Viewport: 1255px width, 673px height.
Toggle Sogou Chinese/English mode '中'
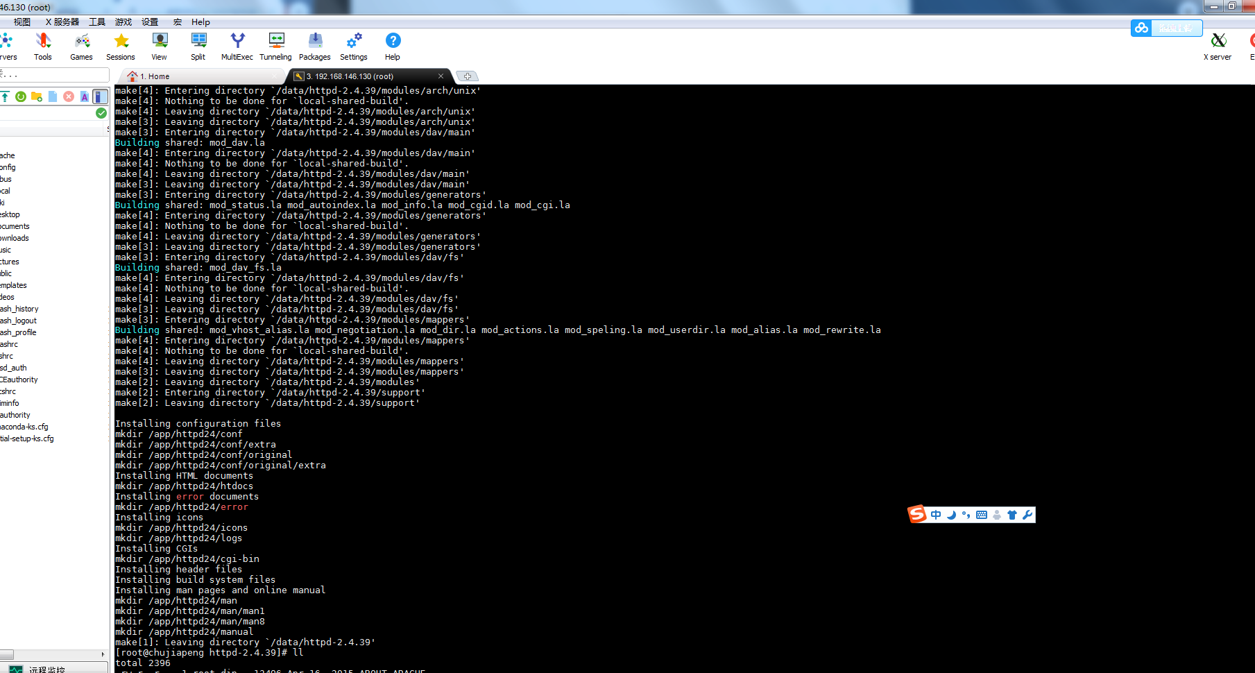click(x=936, y=515)
